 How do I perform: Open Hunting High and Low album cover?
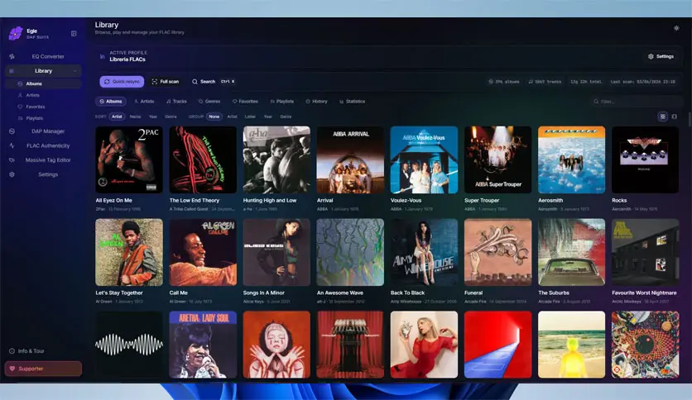(276, 160)
